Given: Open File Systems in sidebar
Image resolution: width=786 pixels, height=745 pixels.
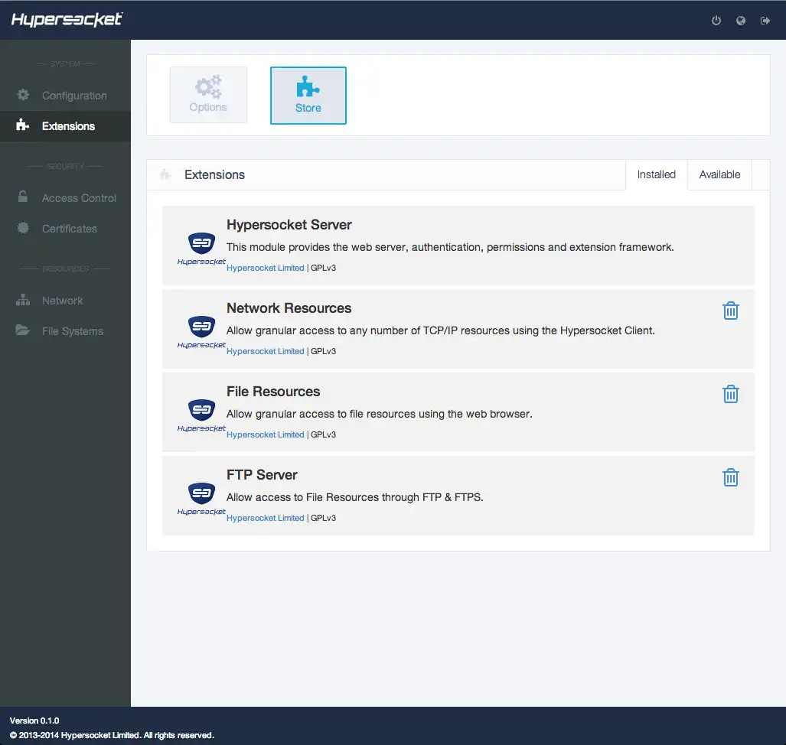Looking at the screenshot, I should 65,331.
